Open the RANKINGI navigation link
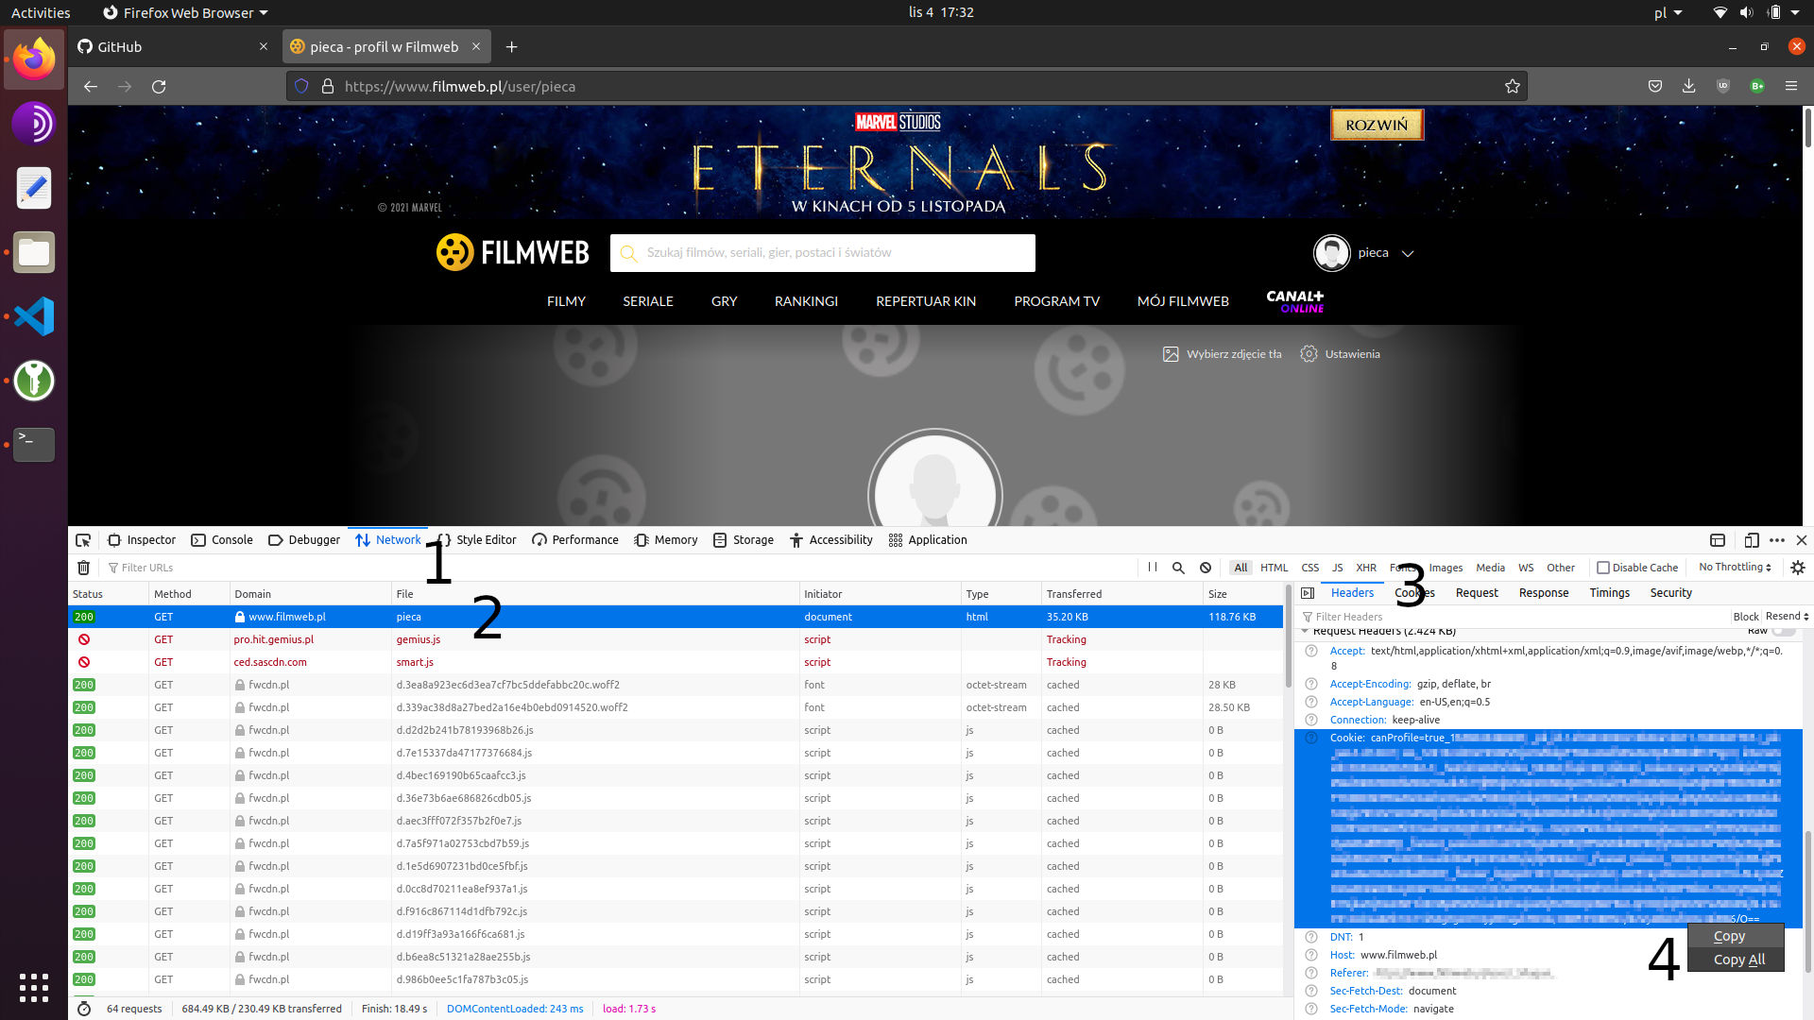This screenshot has height=1020, width=1814. point(806,301)
